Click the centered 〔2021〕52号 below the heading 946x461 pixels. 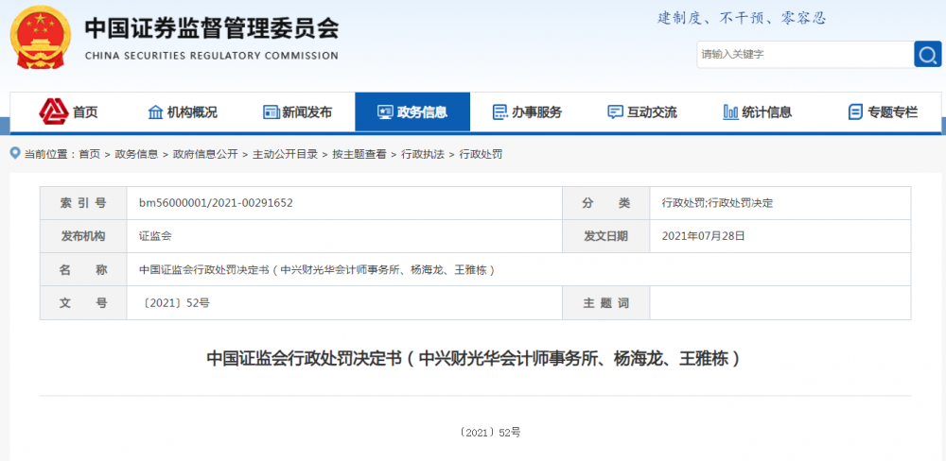[490, 433]
